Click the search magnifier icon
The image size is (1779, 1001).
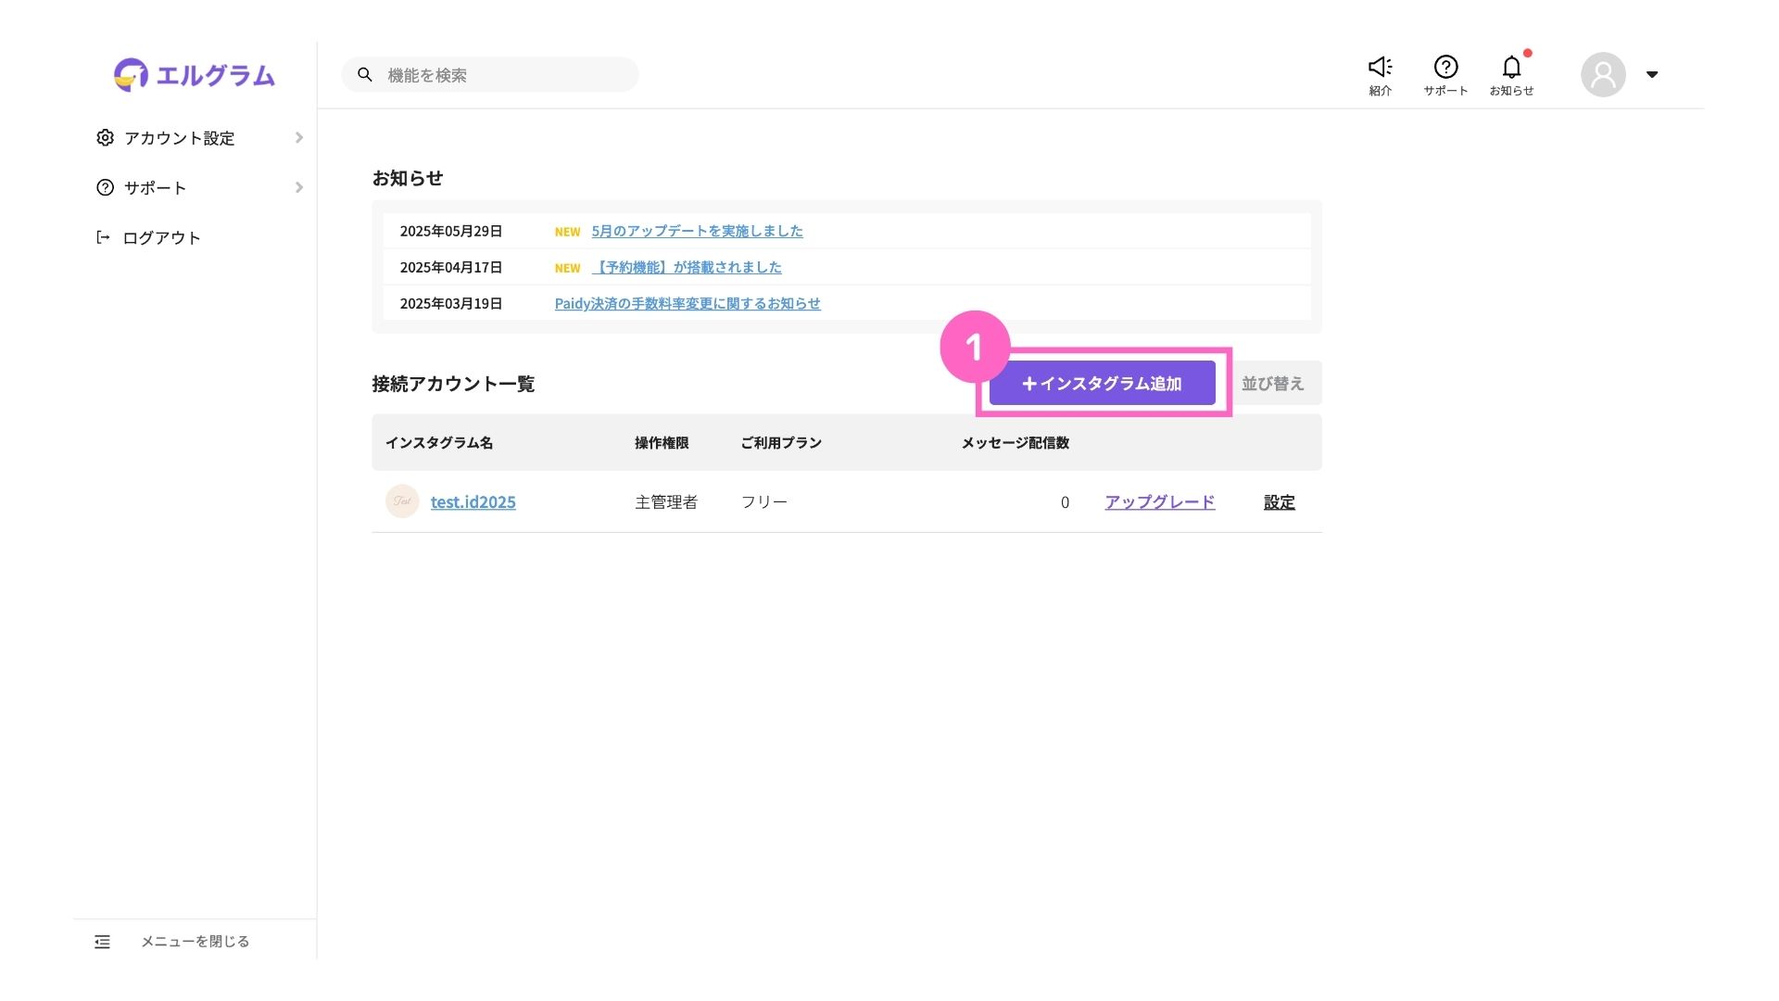click(x=365, y=75)
